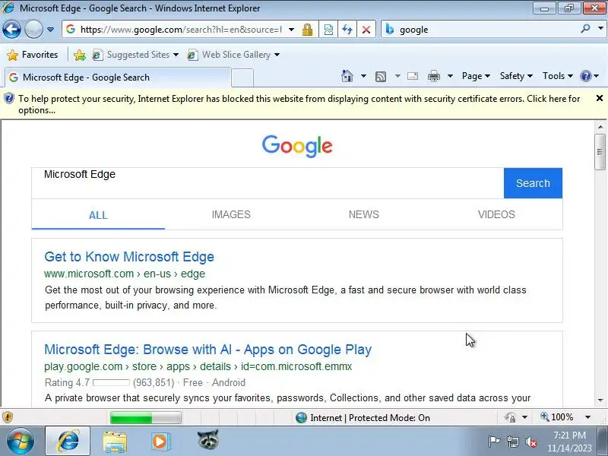
Task: Stop loading with the red X icon
Action: (366, 30)
